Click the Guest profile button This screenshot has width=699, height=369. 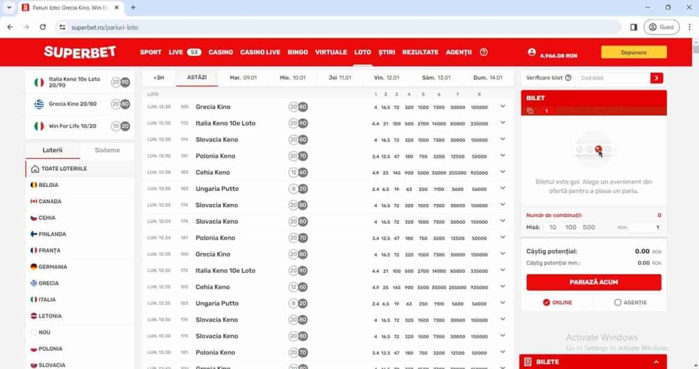point(661,27)
